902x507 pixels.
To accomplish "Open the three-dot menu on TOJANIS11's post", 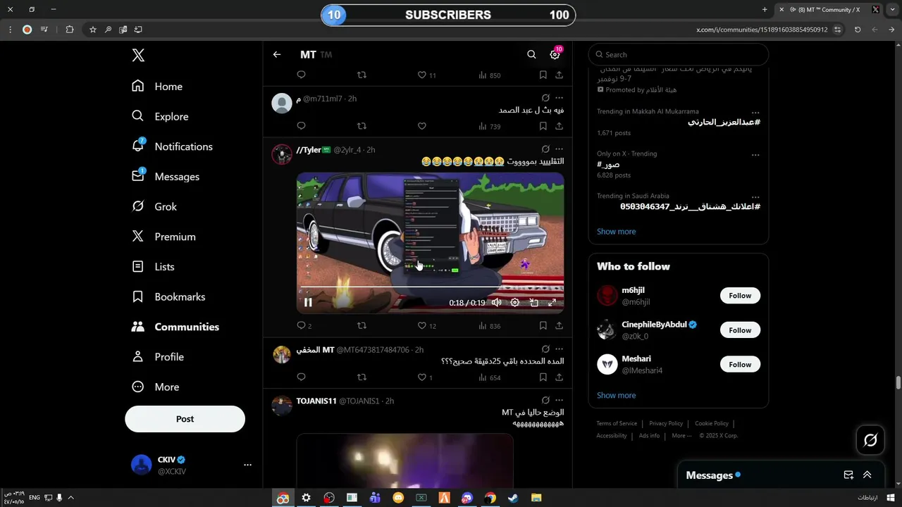I will pyautogui.click(x=559, y=400).
